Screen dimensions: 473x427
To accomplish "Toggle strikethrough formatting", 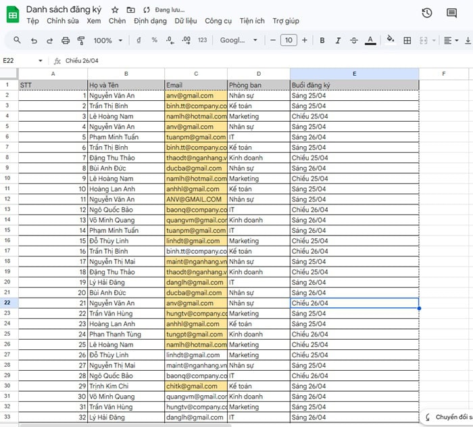I will click(354, 41).
